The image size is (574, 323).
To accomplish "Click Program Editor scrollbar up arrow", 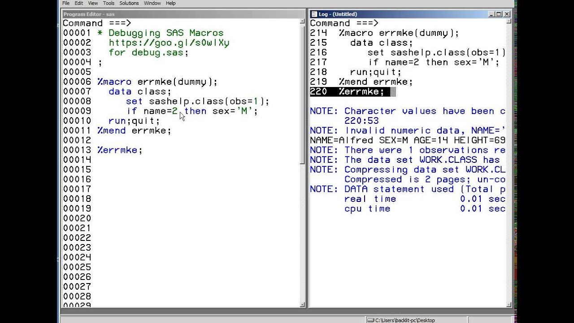I will click(x=303, y=22).
